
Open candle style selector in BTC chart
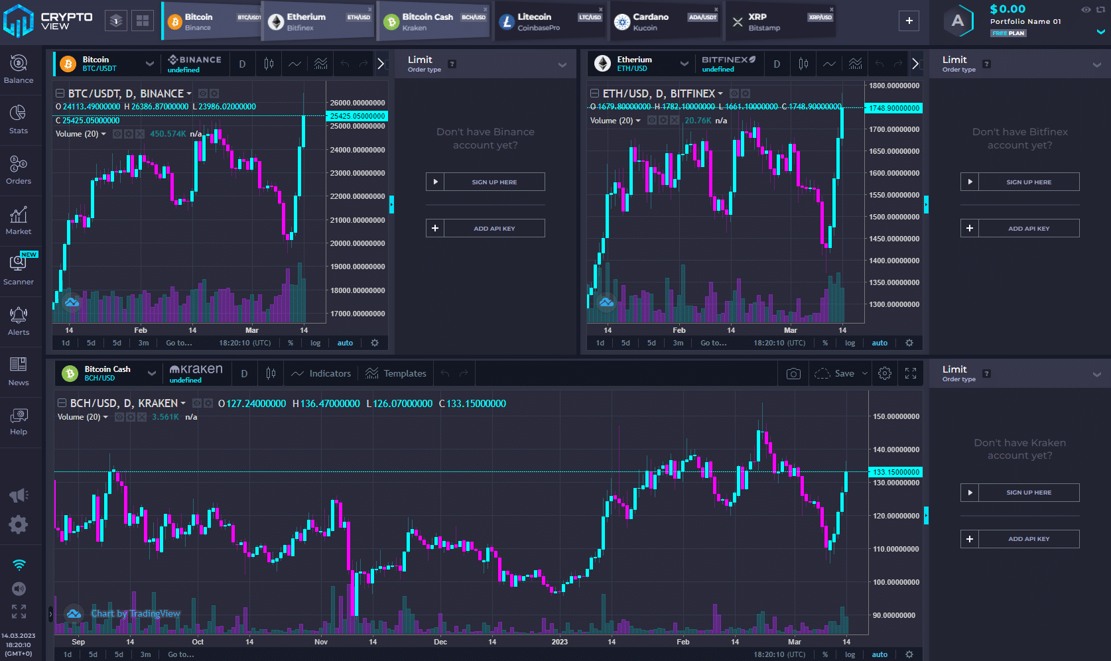(269, 64)
